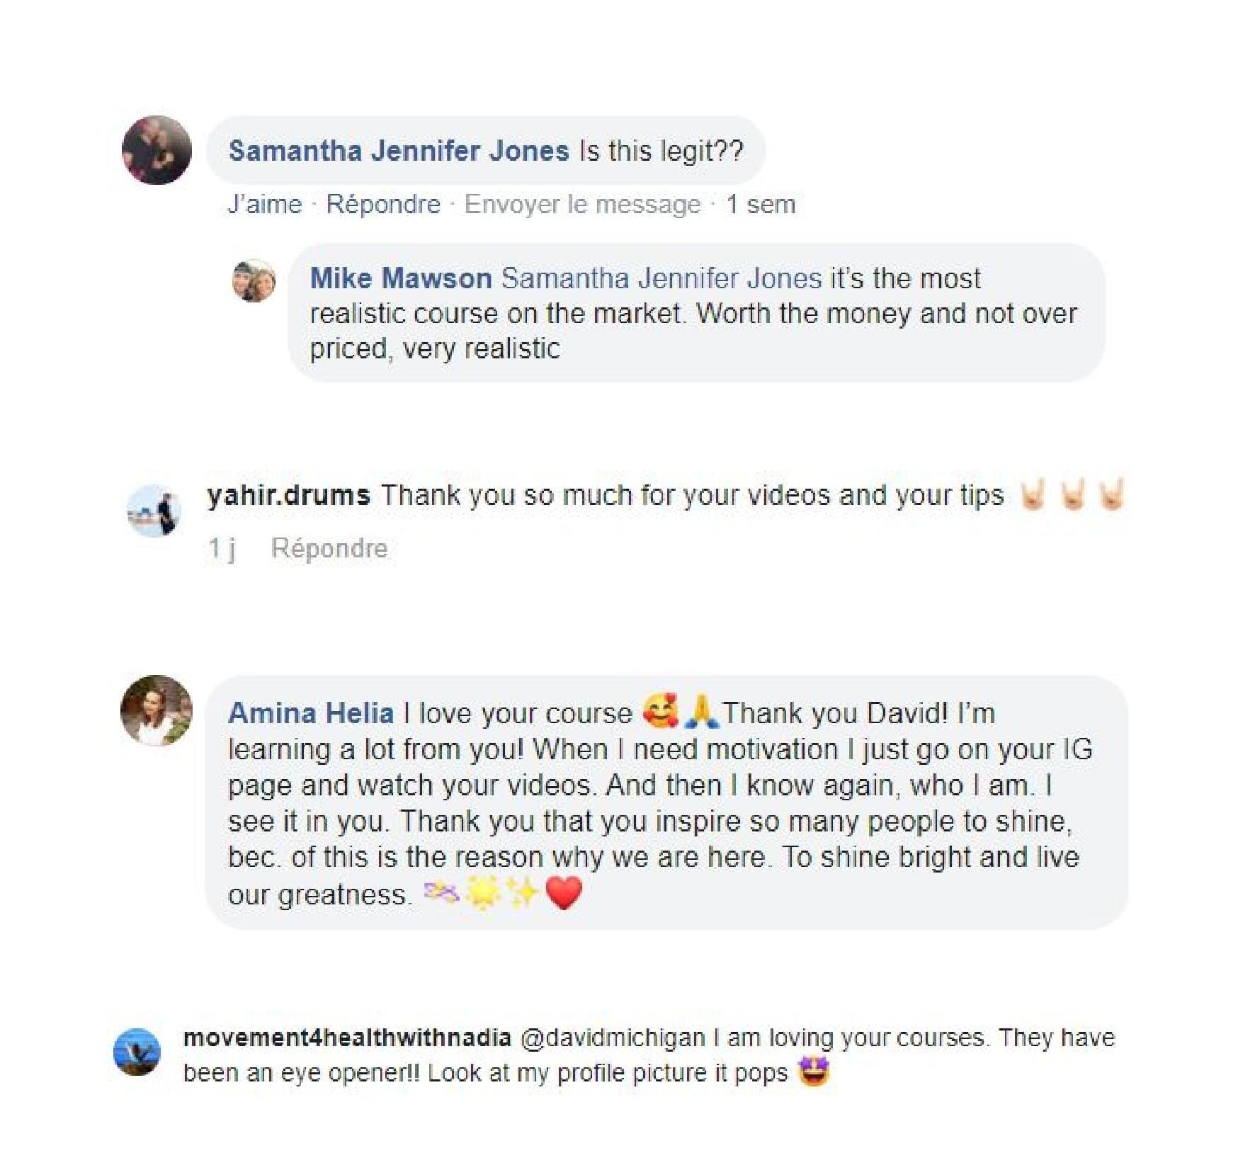Viewport: 1238px width, 1153px height.
Task: Reply to yahir.drums comment with Répondre
Action: coord(329,548)
